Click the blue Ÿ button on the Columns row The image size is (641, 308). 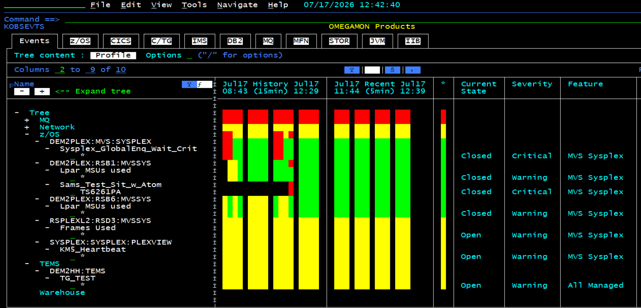coord(352,70)
